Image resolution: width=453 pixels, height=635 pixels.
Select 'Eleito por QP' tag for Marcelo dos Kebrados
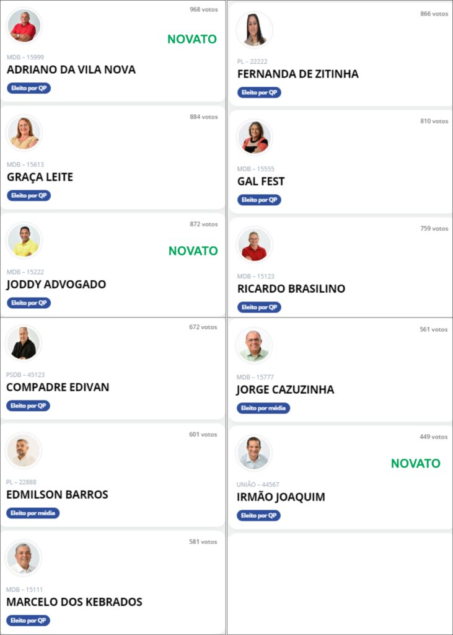[x=28, y=620]
